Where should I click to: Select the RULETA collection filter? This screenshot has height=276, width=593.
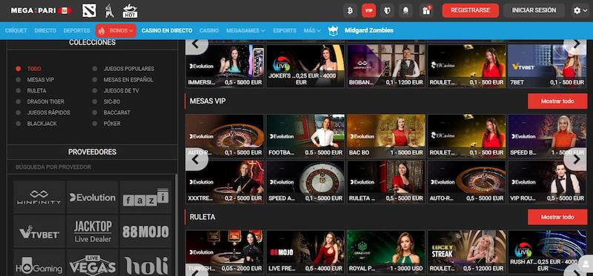[31, 90]
